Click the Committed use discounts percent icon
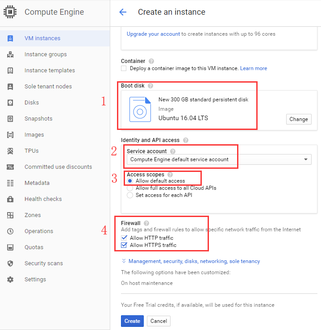 click(10, 167)
